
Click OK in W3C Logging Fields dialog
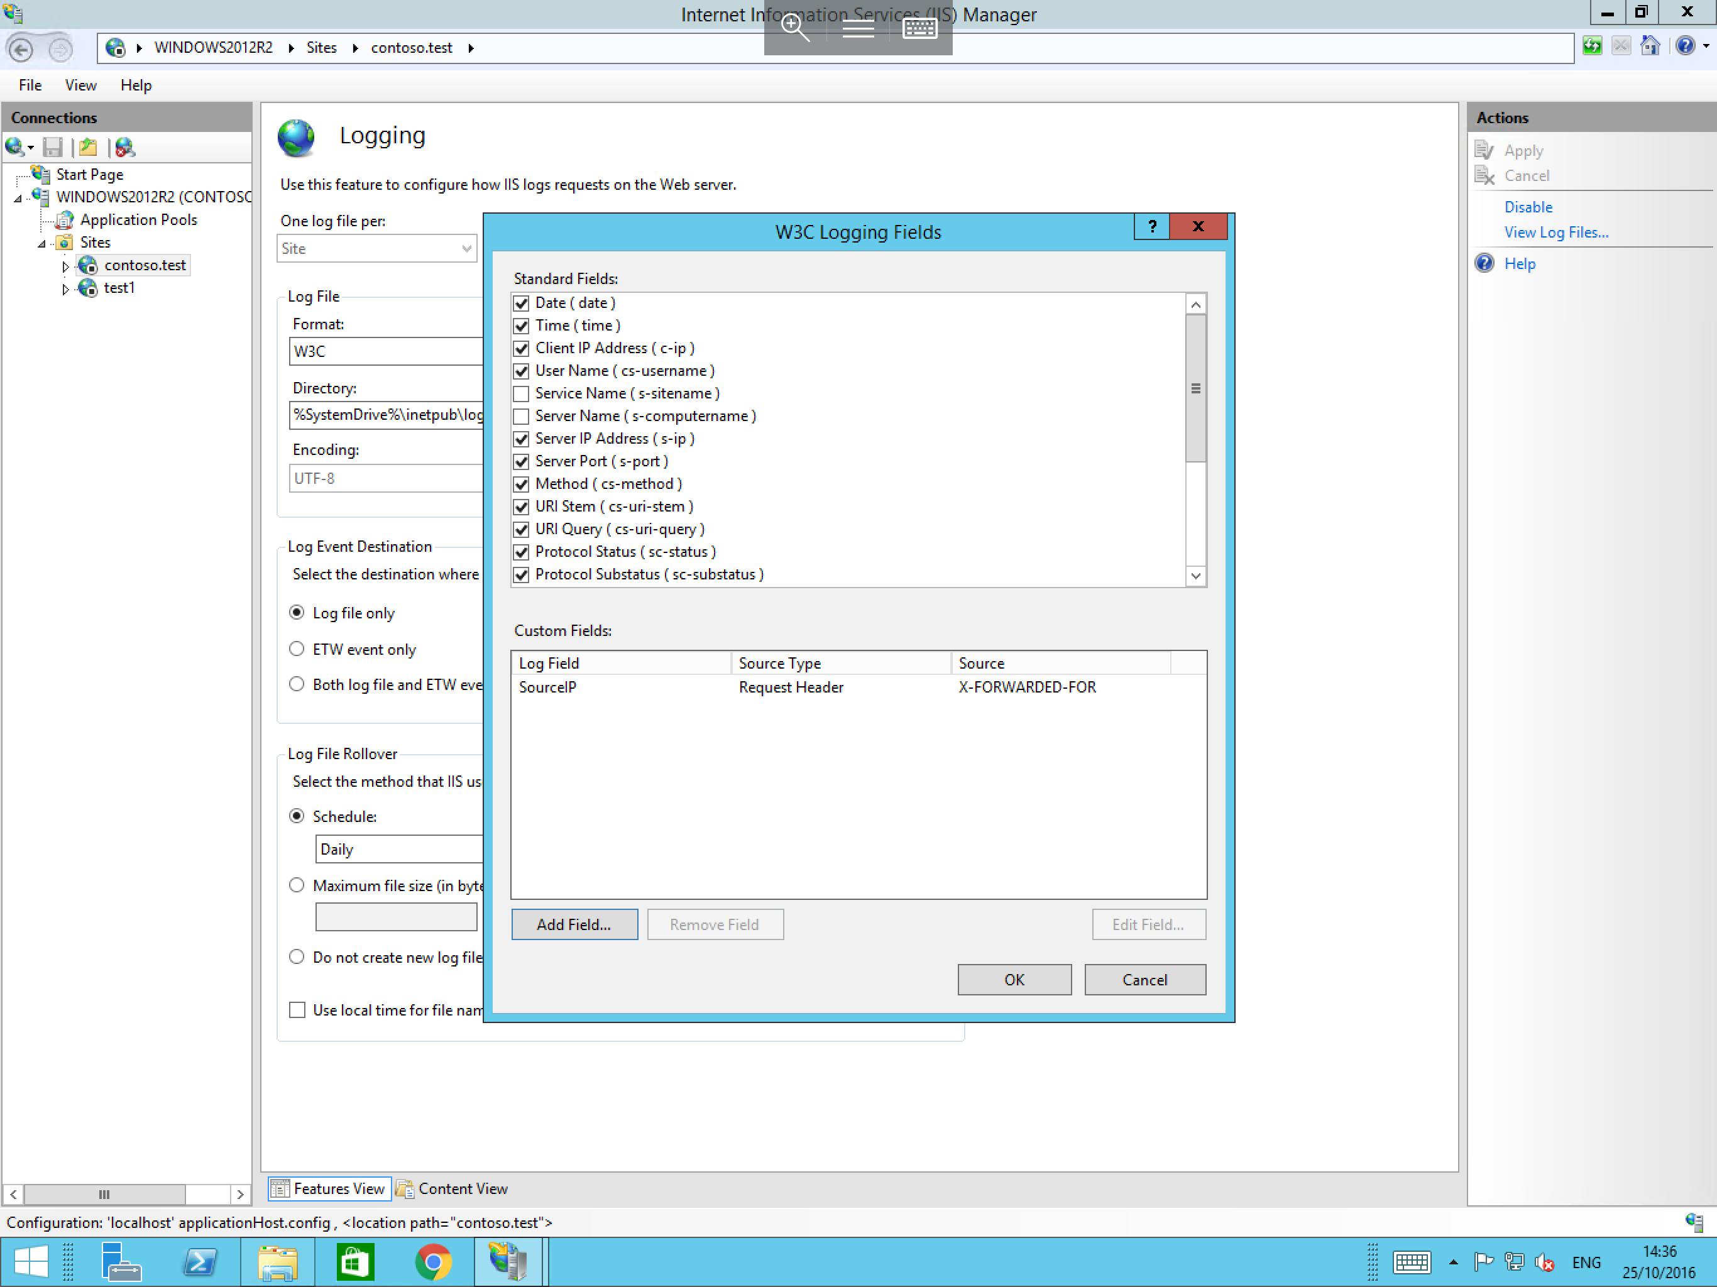point(1014,980)
